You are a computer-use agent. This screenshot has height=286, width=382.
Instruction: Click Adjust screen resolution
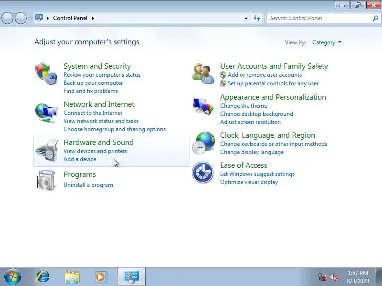point(250,122)
